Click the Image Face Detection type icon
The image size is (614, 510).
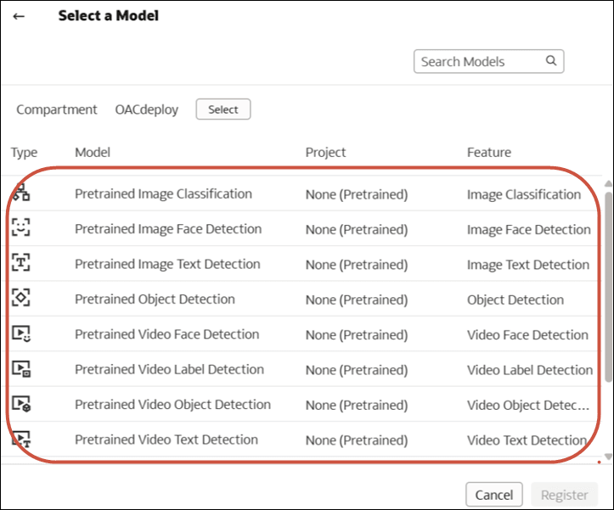[x=21, y=229]
